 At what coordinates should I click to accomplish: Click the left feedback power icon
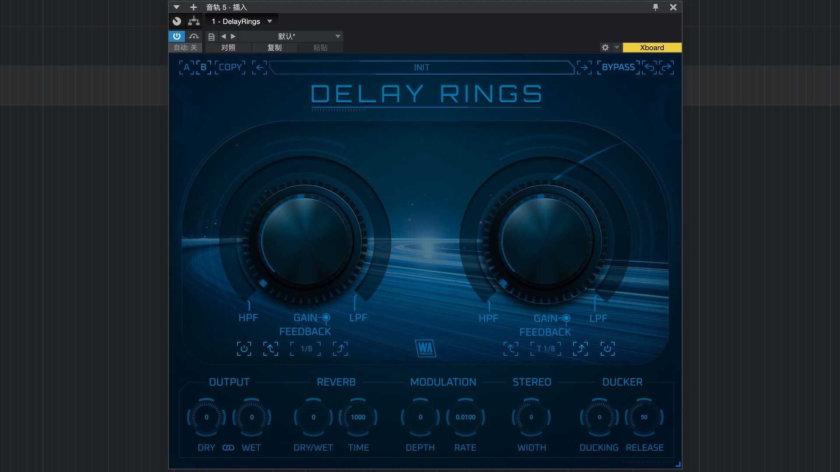[x=244, y=349]
